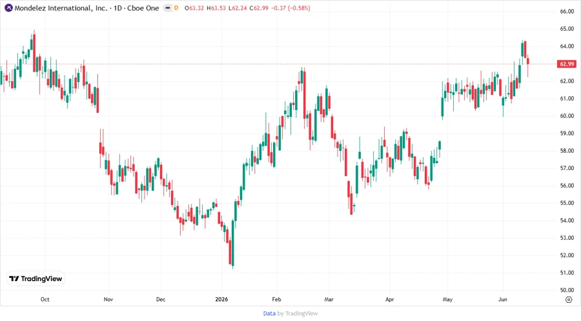581x321 pixels.
Task: Click the 2026 time axis label
Action: [221, 300]
